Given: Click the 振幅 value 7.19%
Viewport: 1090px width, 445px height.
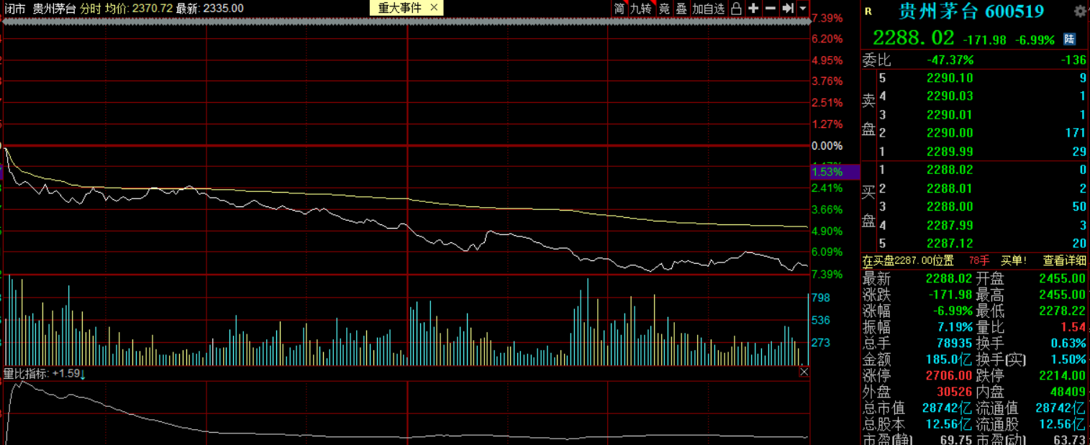Looking at the screenshot, I should pos(955,327).
